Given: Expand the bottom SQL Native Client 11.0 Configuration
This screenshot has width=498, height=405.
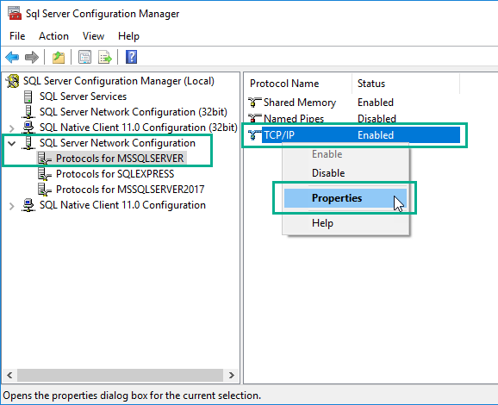Looking at the screenshot, I should click(12, 206).
